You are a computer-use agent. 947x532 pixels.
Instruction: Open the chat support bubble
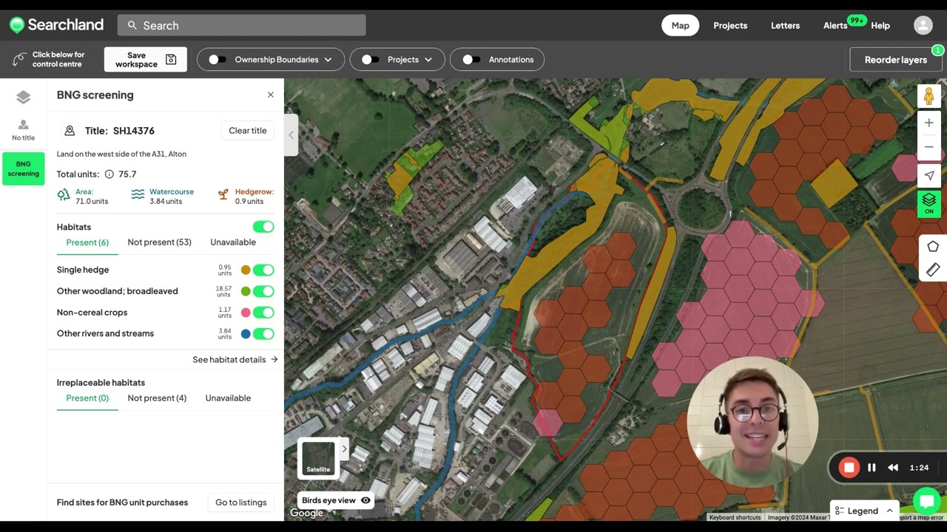click(926, 501)
